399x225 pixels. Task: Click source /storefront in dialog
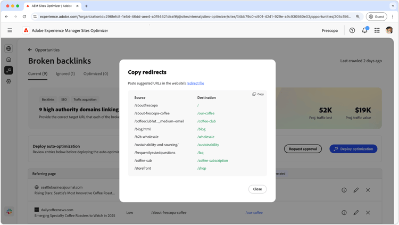[x=143, y=168]
